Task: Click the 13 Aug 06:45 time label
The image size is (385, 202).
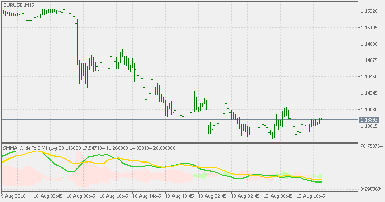Action: (x=278, y=196)
